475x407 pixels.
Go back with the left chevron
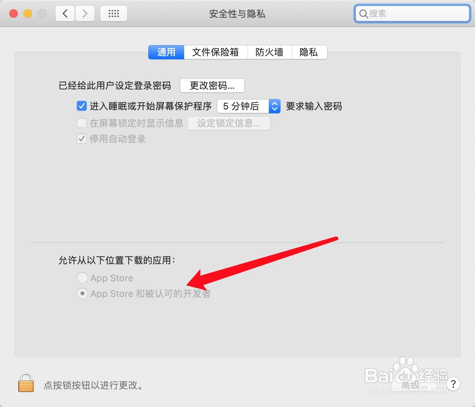click(65, 14)
